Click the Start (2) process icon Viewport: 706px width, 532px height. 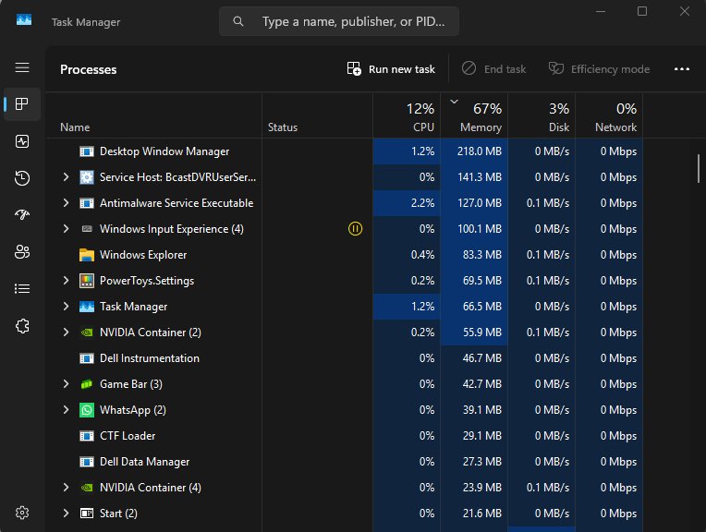coord(87,514)
